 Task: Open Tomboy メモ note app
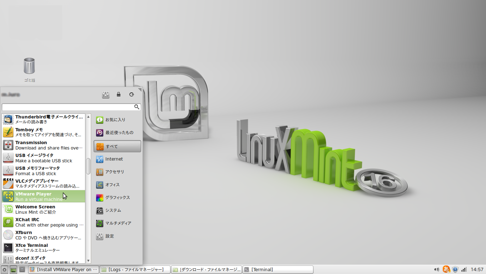[43, 132]
